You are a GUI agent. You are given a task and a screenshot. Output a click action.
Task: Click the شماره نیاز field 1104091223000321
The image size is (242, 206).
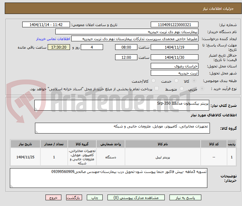[x=174, y=25]
